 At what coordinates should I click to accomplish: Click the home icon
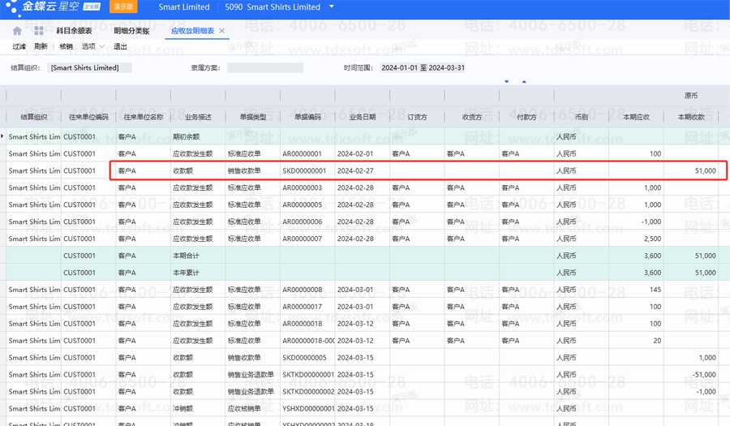(17, 31)
